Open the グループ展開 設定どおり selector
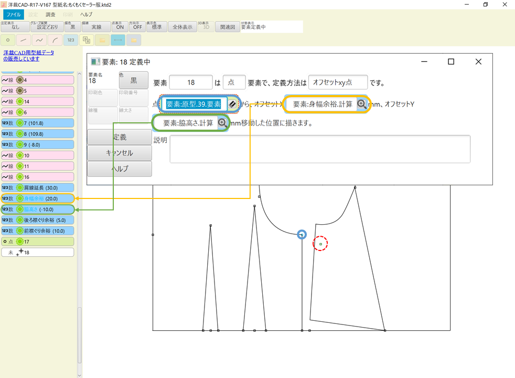Image resolution: width=515 pixels, height=378 pixels. (46, 27)
